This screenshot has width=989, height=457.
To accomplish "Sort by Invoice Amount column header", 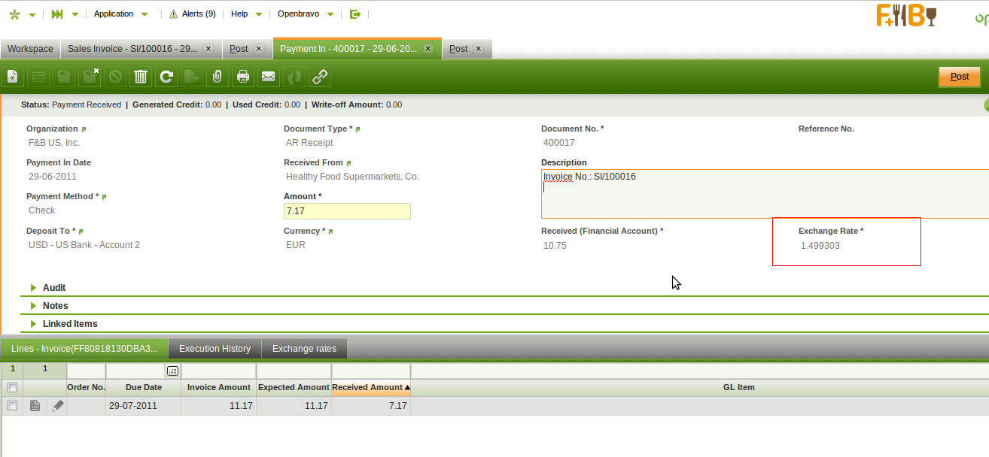I will [x=219, y=388].
